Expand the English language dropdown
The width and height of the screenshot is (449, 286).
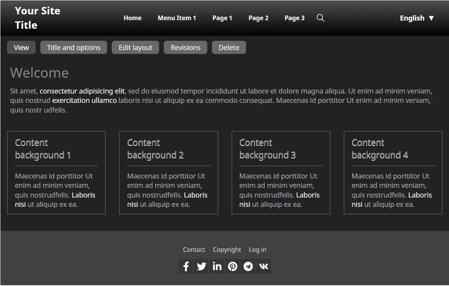point(417,18)
